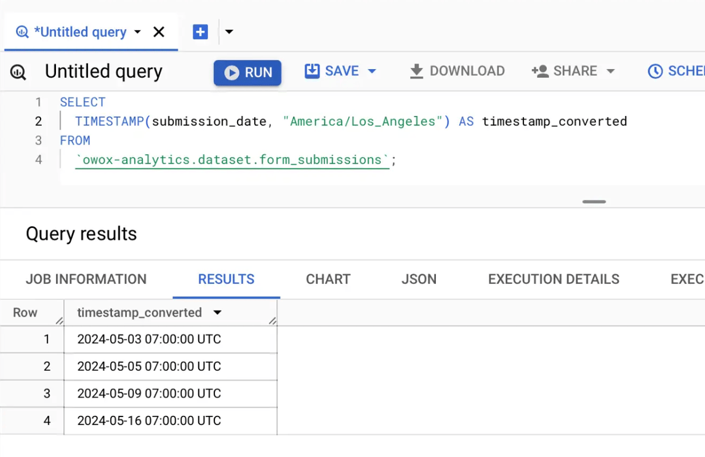
Task: Open the SHARE dropdown arrow
Action: point(610,71)
